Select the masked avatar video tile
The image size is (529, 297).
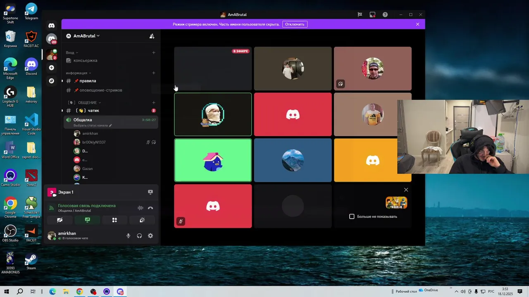[213, 114]
